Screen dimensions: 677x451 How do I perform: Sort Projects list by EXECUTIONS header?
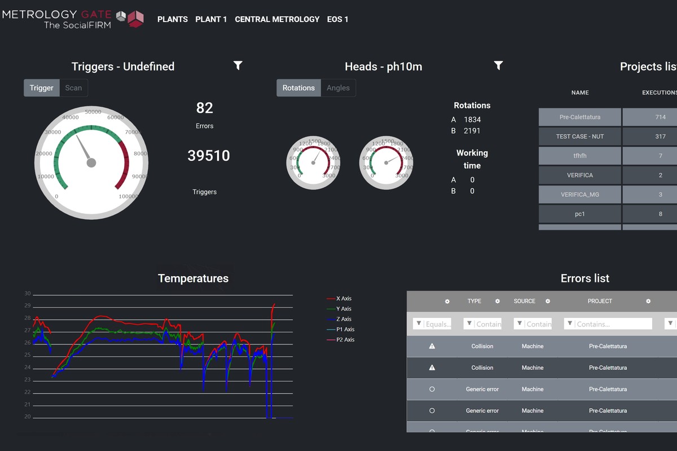[x=660, y=92]
